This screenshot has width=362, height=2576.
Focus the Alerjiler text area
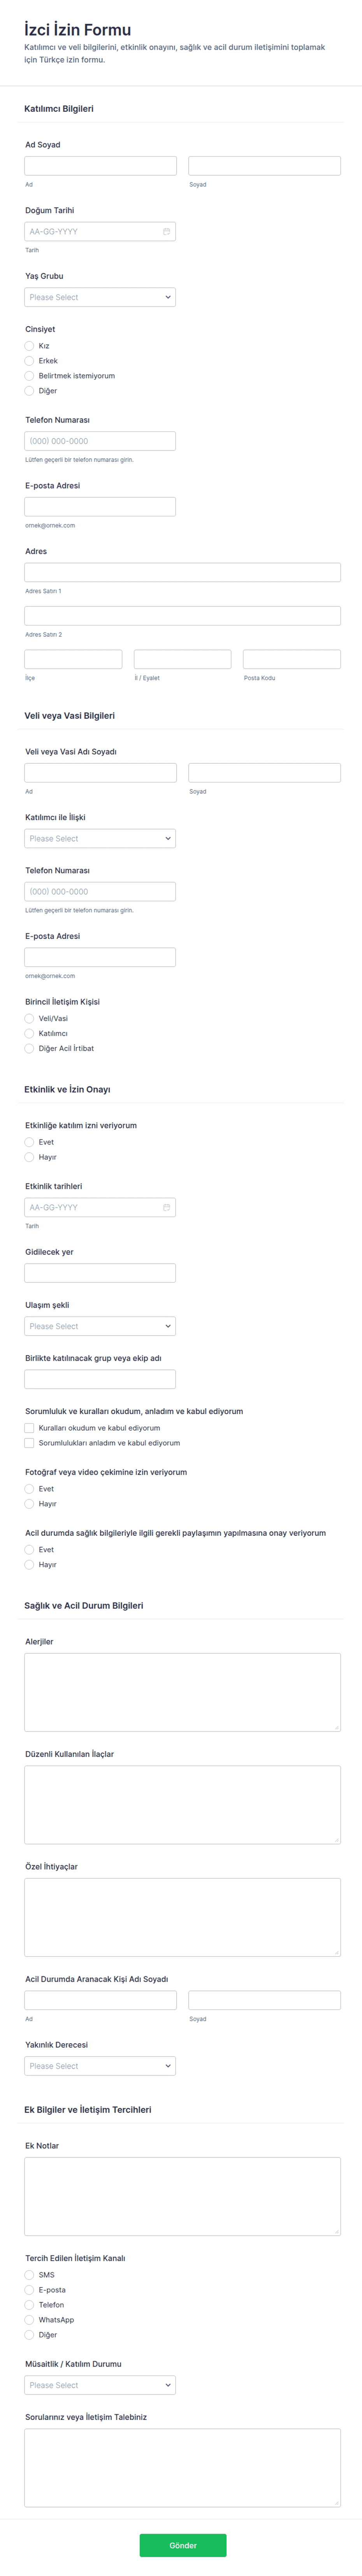point(182,1692)
